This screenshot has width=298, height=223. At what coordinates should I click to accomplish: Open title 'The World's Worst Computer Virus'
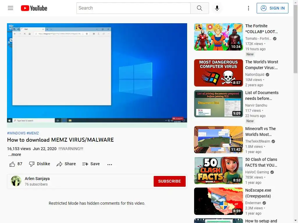pyautogui.click(x=262, y=65)
